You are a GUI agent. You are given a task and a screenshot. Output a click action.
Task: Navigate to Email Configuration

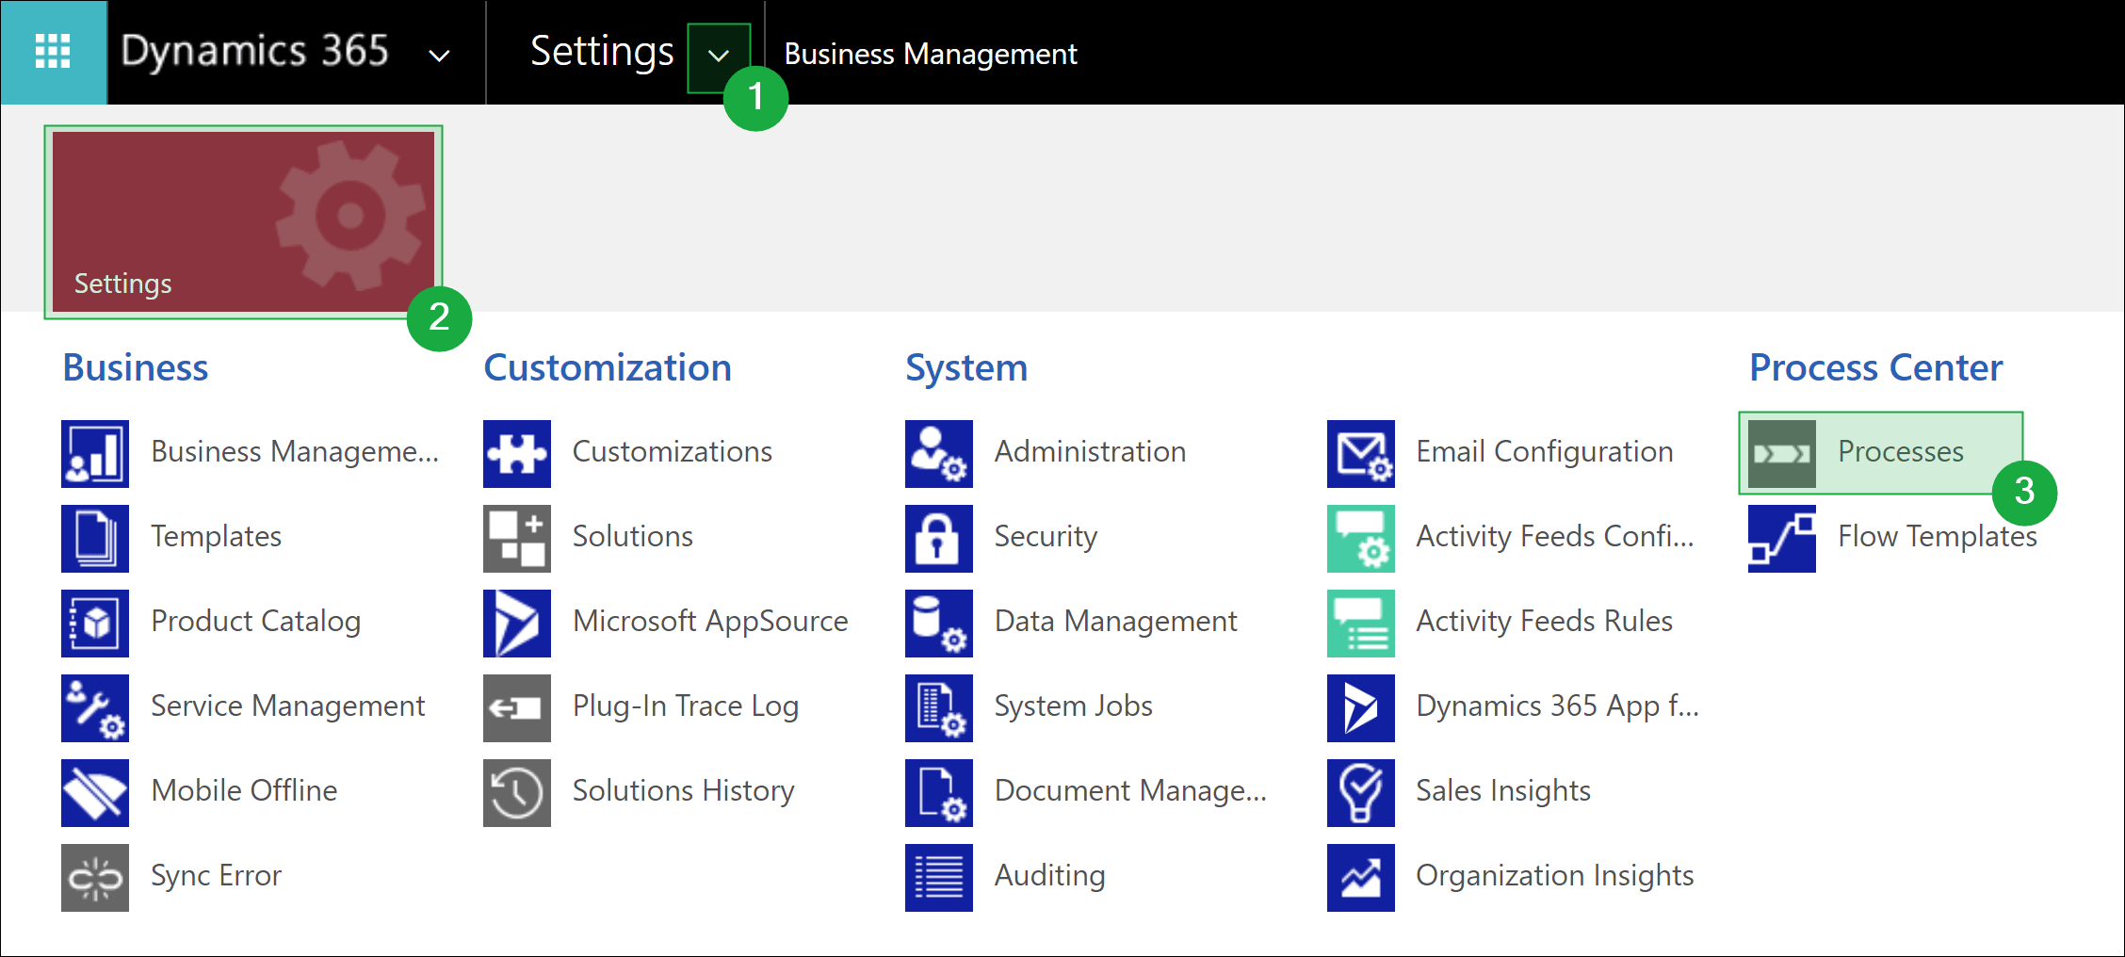[1545, 452]
